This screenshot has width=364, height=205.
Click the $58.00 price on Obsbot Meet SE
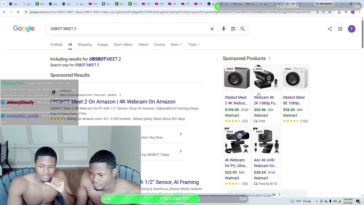point(289,110)
